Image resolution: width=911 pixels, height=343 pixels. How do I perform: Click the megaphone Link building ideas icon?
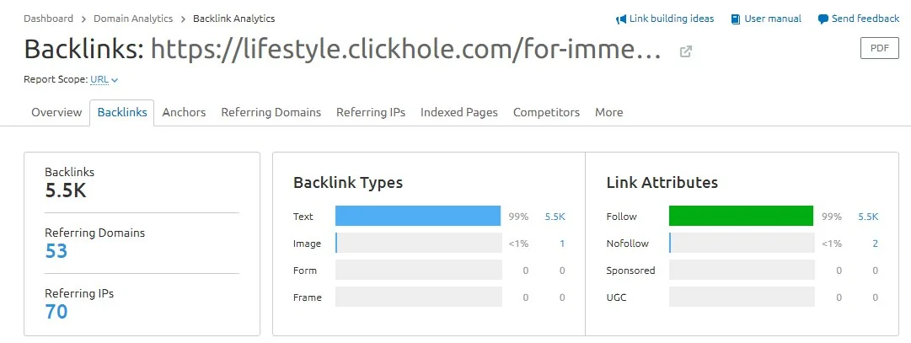[x=621, y=19]
